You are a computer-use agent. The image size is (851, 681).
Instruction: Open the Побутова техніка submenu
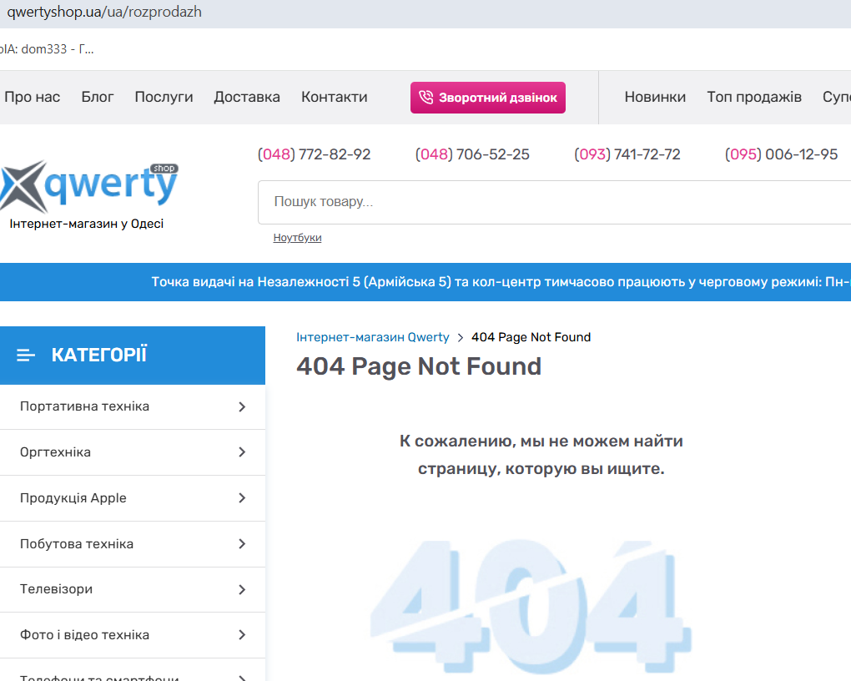click(x=242, y=544)
